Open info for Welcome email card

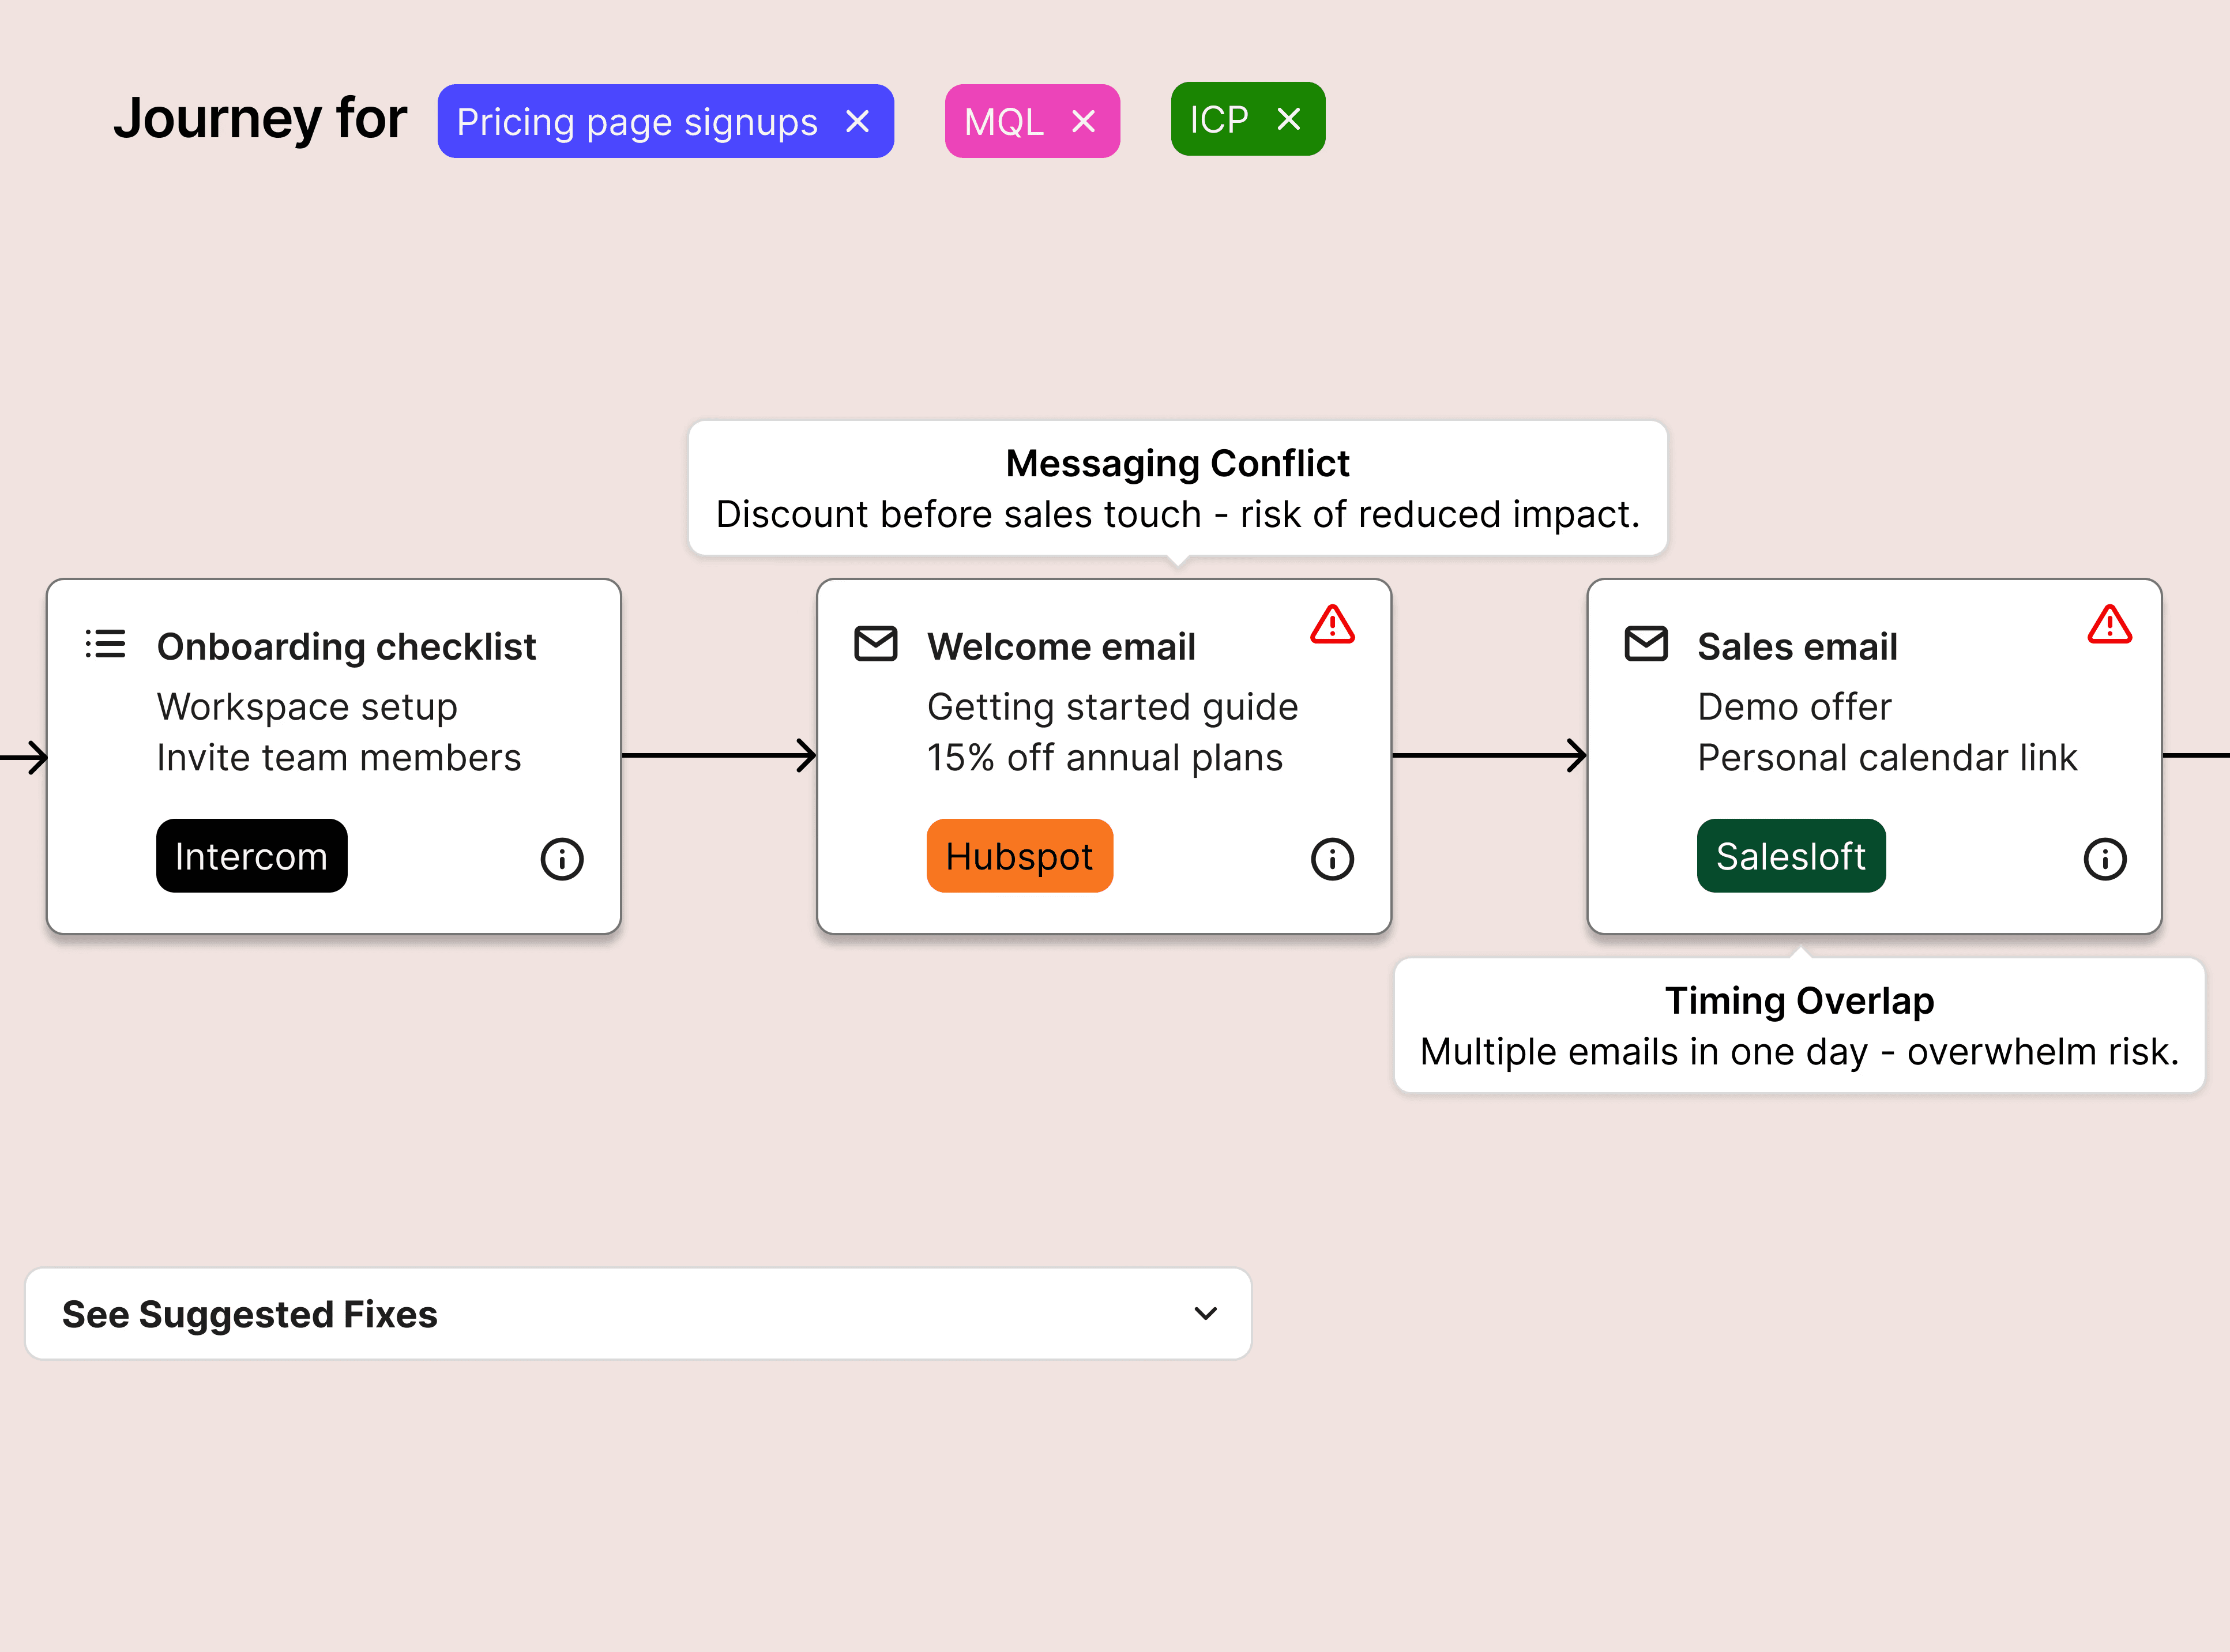point(1332,859)
